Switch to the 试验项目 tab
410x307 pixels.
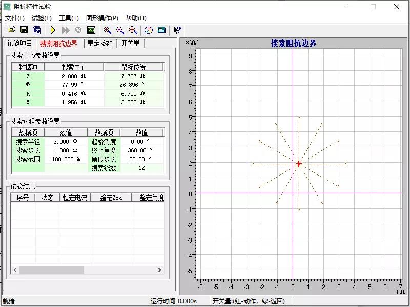click(19, 43)
